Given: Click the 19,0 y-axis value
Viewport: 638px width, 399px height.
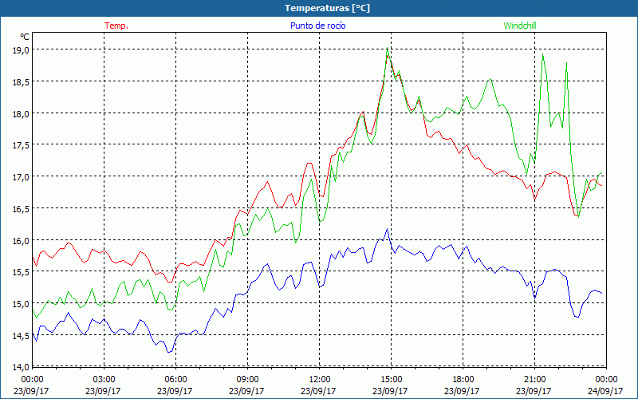Looking at the screenshot, I should 21,50.
